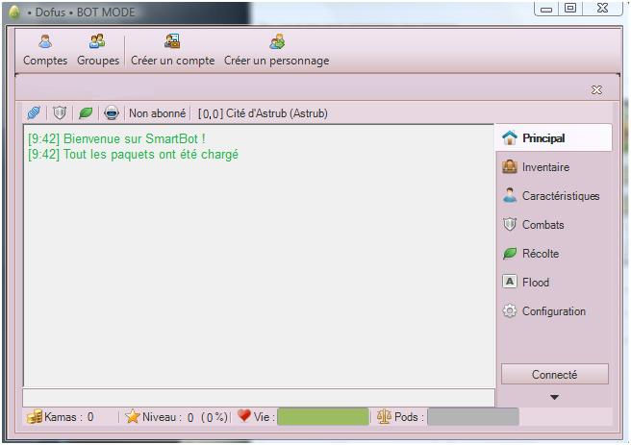
Task: Click the grey Pods weight bar
Action: (473, 417)
